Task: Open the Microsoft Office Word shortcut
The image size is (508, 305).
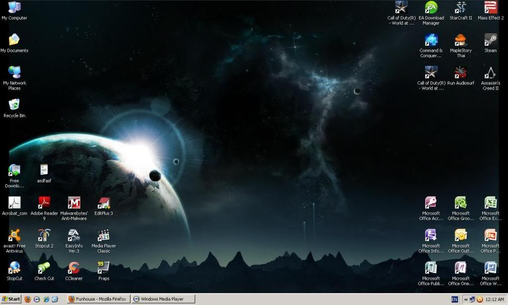Action: pos(491,268)
